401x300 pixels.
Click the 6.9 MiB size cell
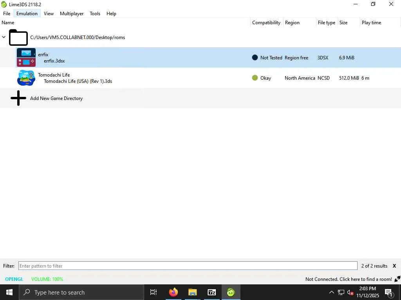tap(347, 58)
